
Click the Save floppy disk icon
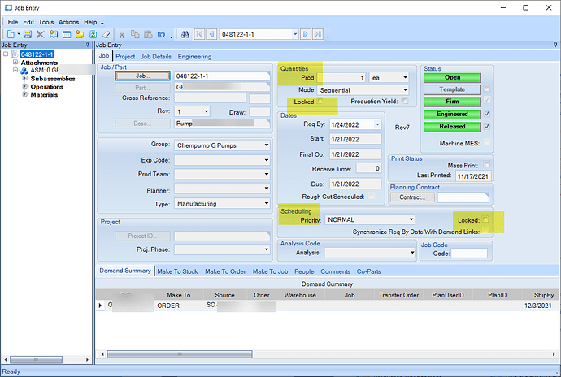pyautogui.click(x=28, y=34)
